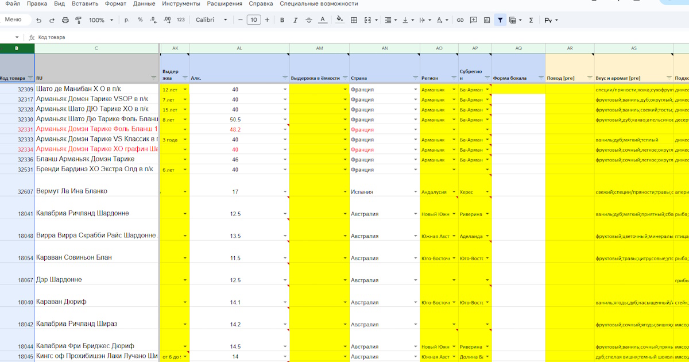Select product code cell 32607
The width and height of the screenshot is (689, 362).
click(17, 186)
